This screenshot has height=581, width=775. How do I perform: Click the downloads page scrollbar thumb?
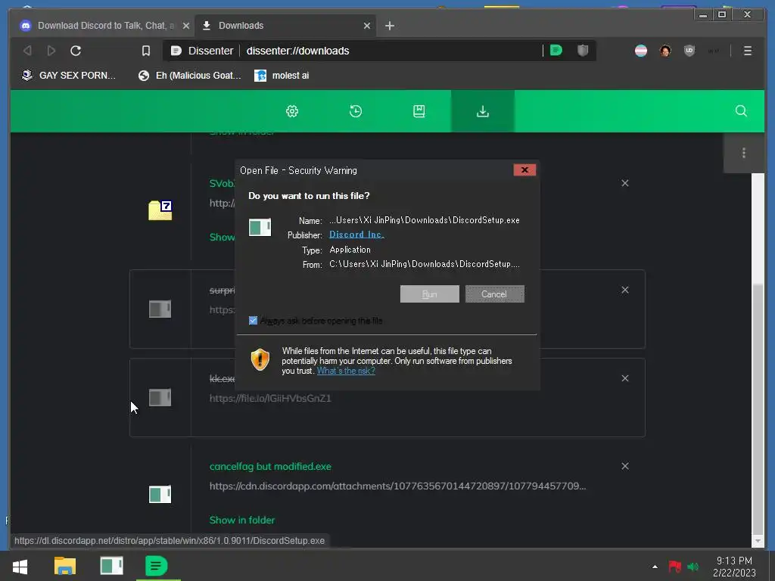(x=757, y=410)
